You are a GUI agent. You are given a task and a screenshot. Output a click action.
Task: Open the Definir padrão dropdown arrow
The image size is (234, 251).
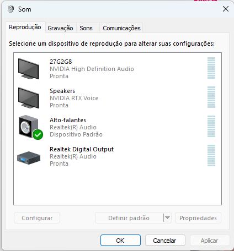(x=167, y=218)
